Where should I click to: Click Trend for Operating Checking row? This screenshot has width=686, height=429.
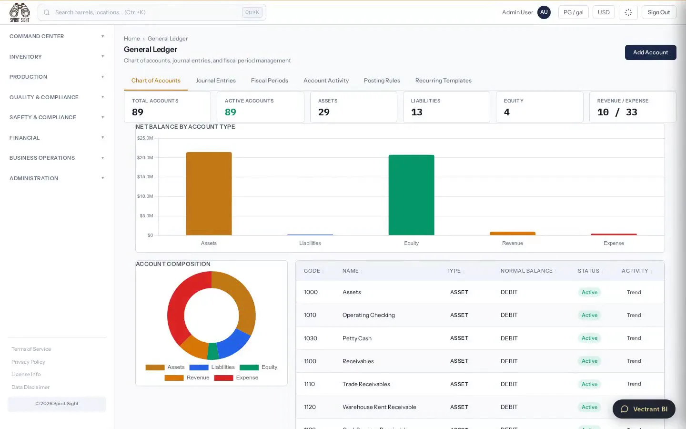click(x=634, y=315)
